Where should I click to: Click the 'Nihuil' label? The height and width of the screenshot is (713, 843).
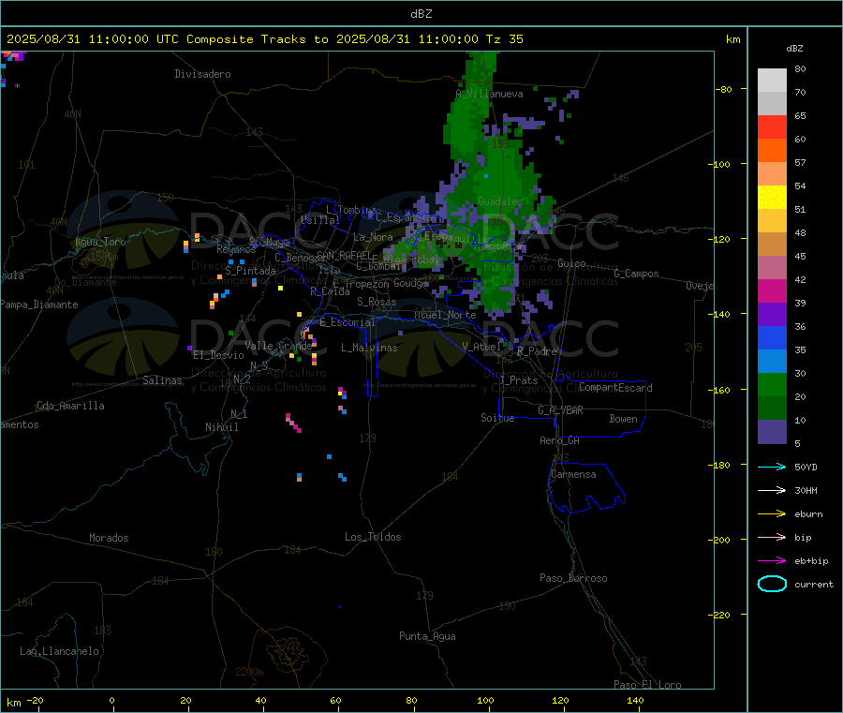click(221, 427)
